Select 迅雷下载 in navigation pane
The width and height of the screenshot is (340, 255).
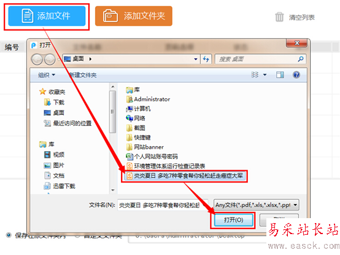tap(60, 186)
